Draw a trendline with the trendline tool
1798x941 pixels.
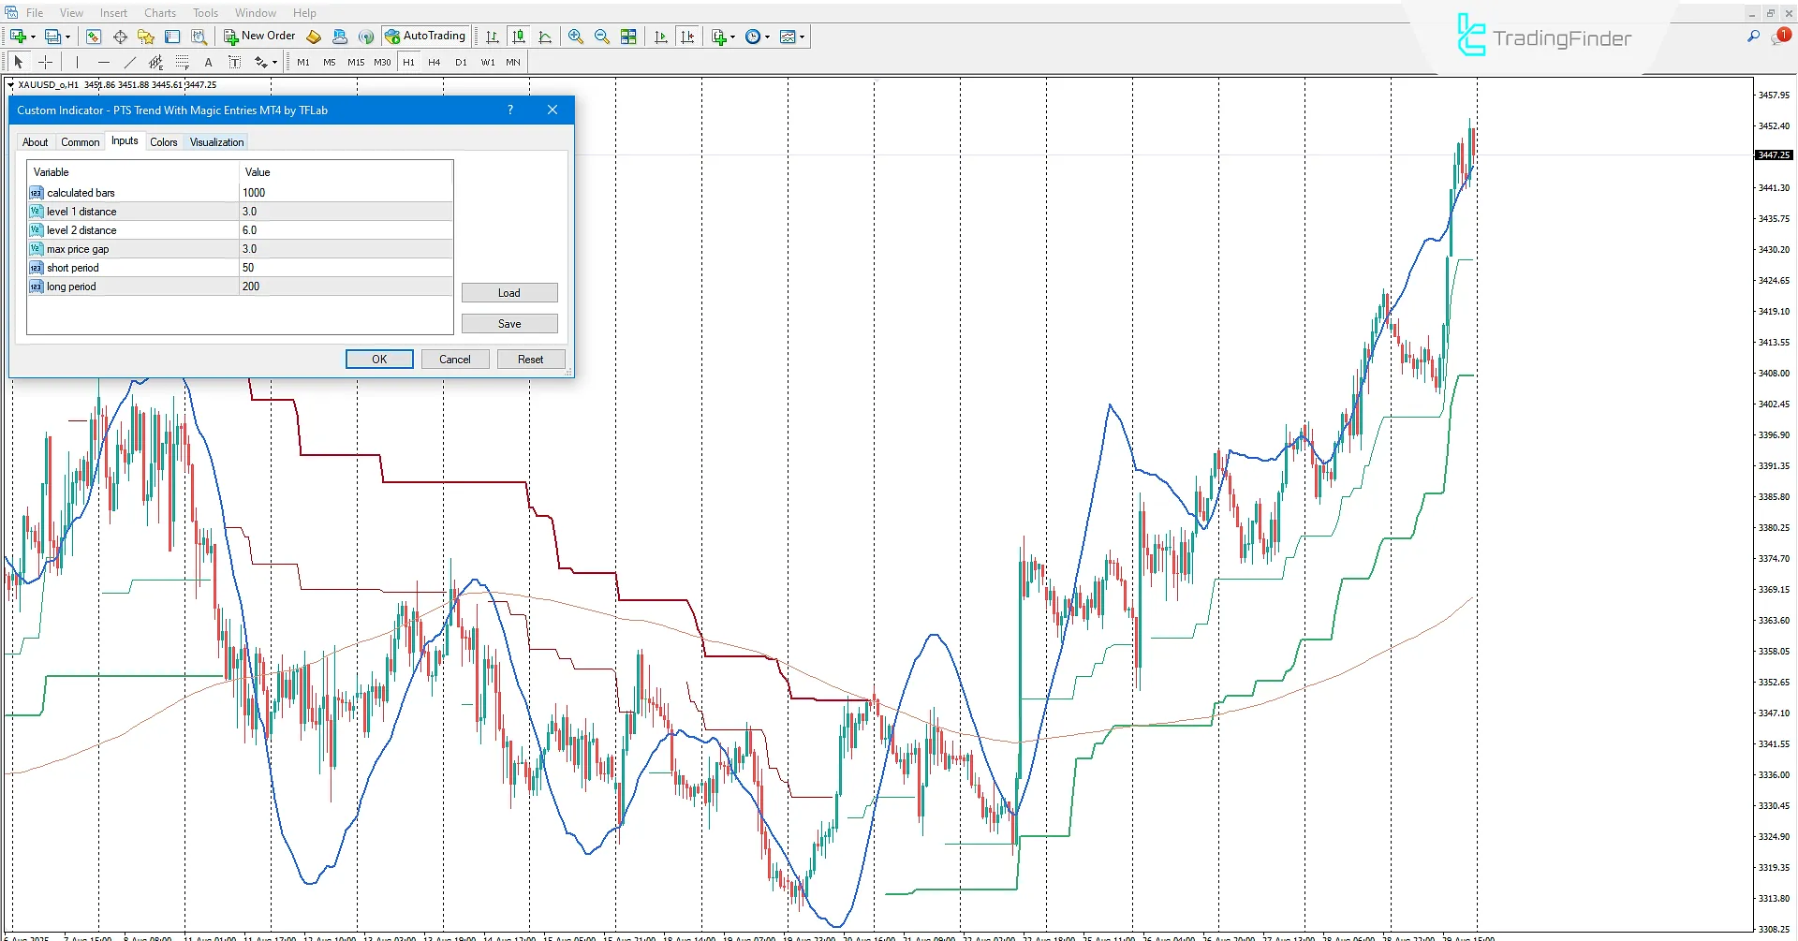(x=129, y=63)
